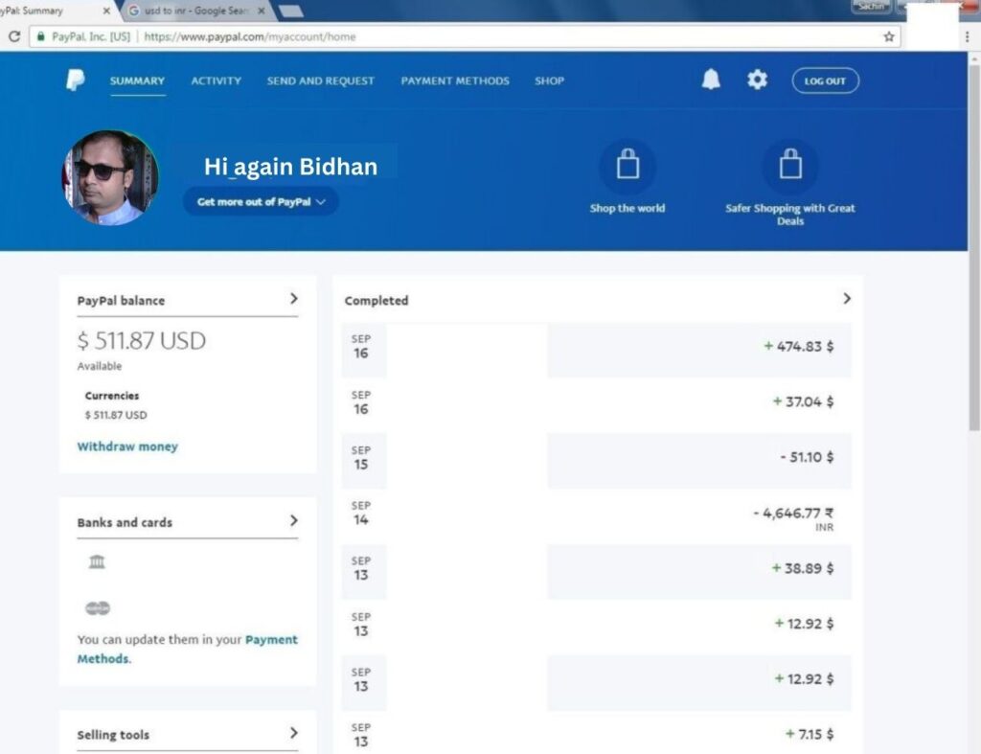Open the notifications bell icon

pyautogui.click(x=711, y=80)
